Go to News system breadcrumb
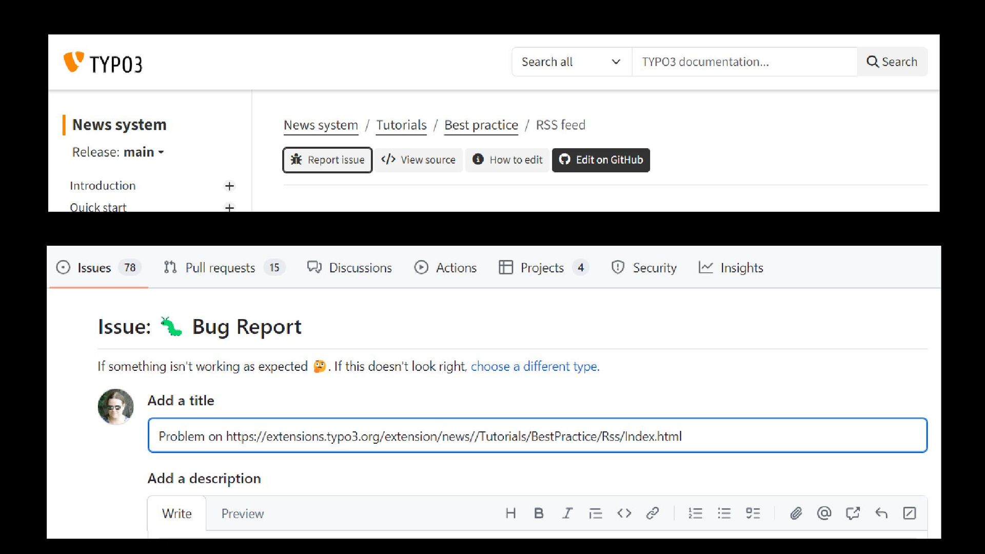Image resolution: width=985 pixels, height=554 pixels. (321, 125)
